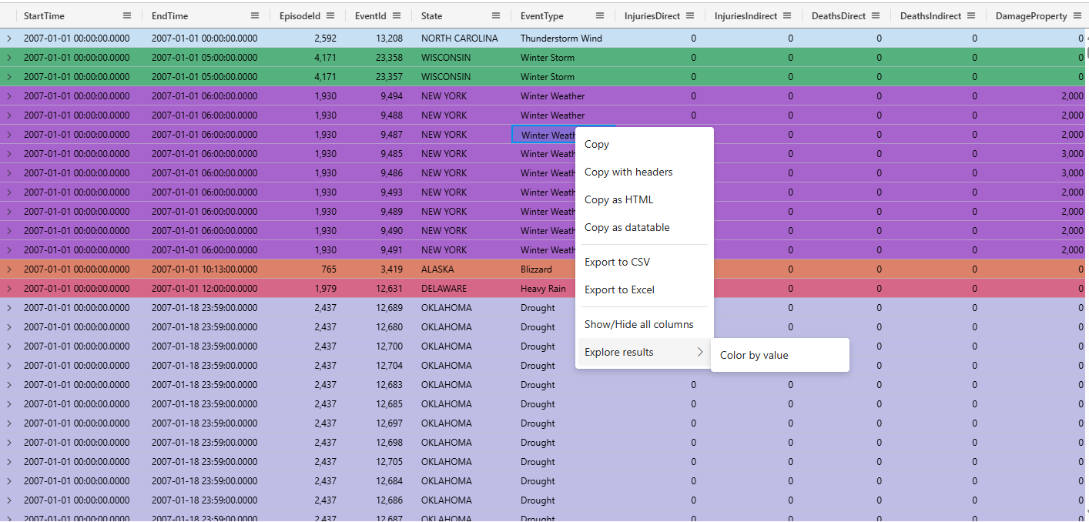Open the StartTime column menu icon
Screen dimensions: 1089x522
tap(127, 15)
